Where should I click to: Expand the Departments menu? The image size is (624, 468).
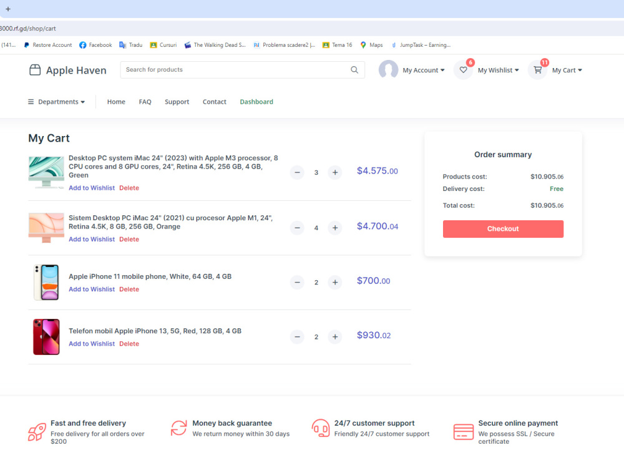[x=56, y=102]
